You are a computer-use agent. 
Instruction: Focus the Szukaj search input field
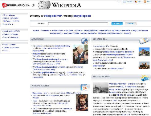[78, 23]
